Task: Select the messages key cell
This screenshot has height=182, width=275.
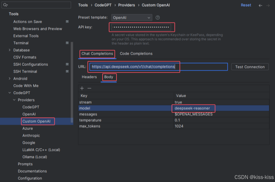Action: [126, 114]
